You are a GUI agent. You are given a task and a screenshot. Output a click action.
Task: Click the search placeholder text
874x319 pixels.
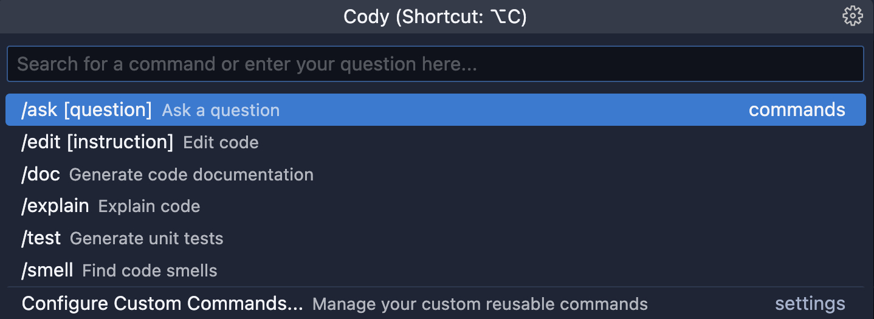(x=247, y=64)
